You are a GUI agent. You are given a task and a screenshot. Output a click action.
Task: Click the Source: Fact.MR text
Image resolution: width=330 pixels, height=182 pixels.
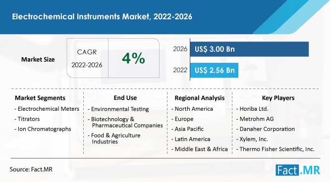(31, 170)
